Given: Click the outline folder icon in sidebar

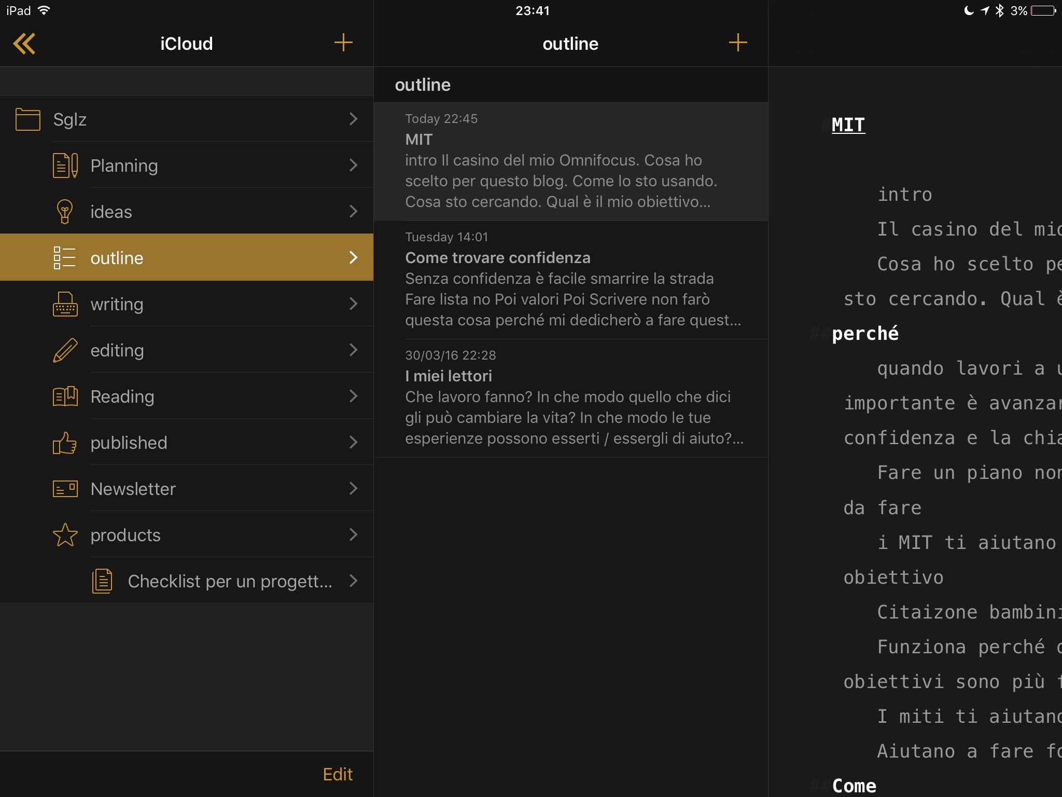Looking at the screenshot, I should pos(66,257).
